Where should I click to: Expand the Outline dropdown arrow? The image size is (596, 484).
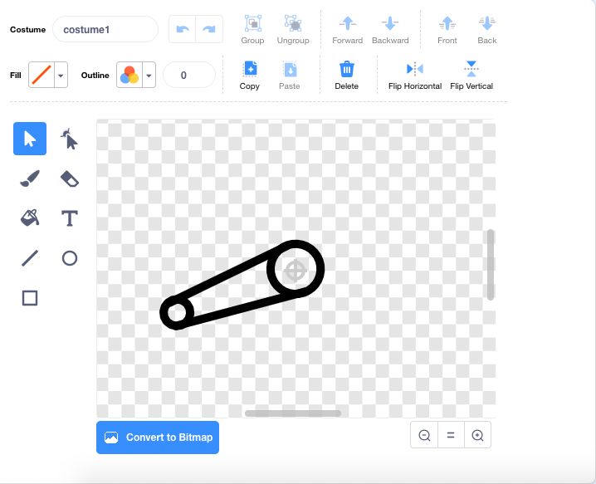(149, 76)
